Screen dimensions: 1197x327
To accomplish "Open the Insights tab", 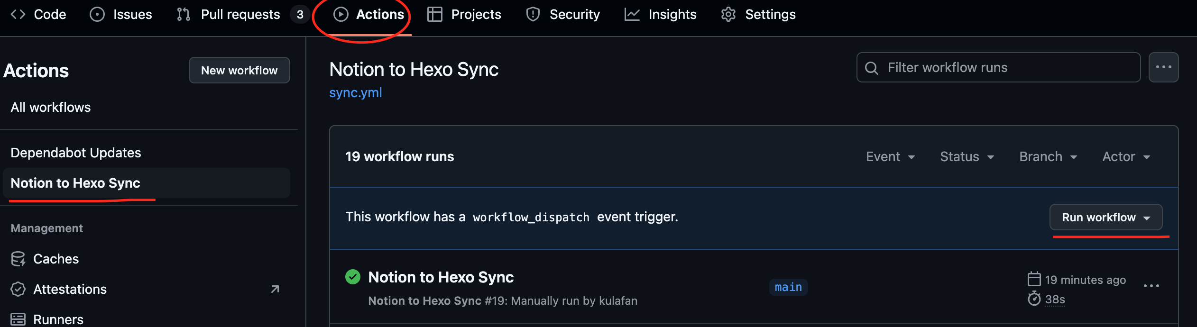I will pos(661,15).
